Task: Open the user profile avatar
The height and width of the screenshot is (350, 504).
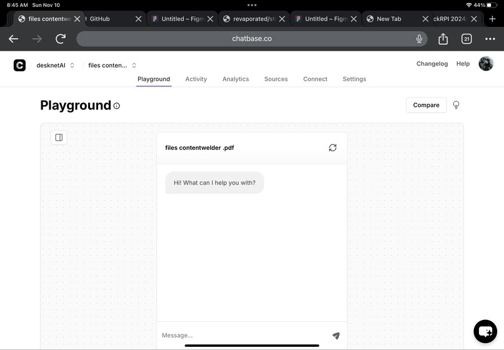Action: tap(486, 64)
